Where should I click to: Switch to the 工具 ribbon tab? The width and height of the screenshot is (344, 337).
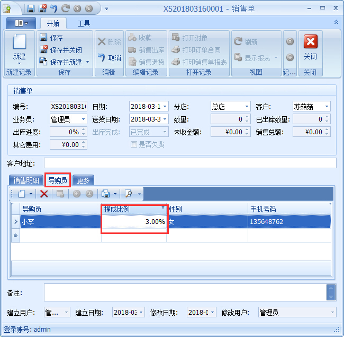[x=84, y=23]
